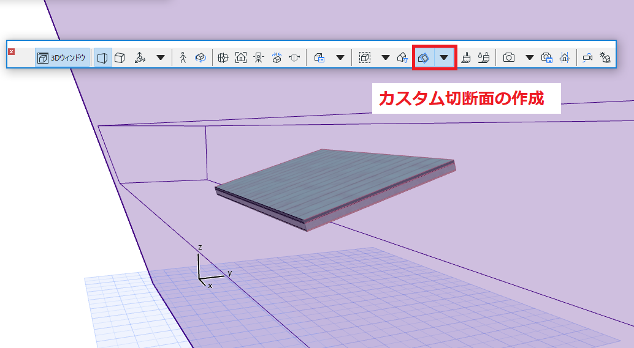Toggle perspective view mode icon
The width and height of the screenshot is (634, 348).
tap(102, 57)
